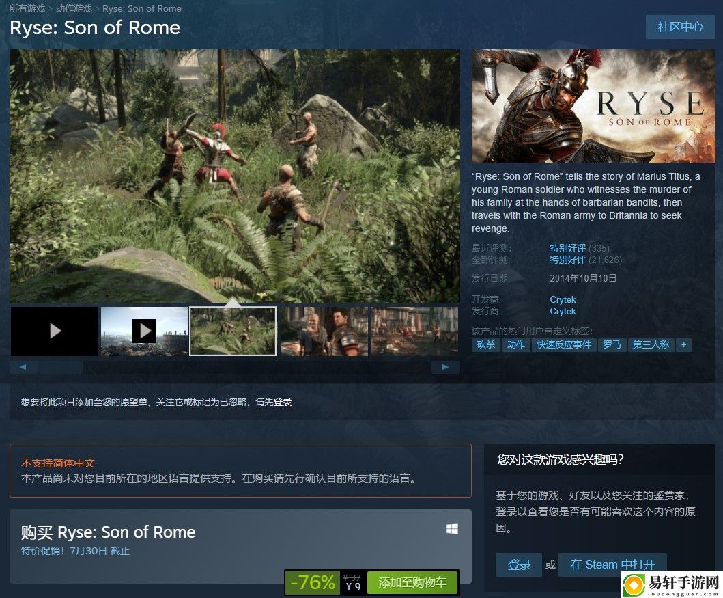Open publisher Crytek link

[563, 312]
